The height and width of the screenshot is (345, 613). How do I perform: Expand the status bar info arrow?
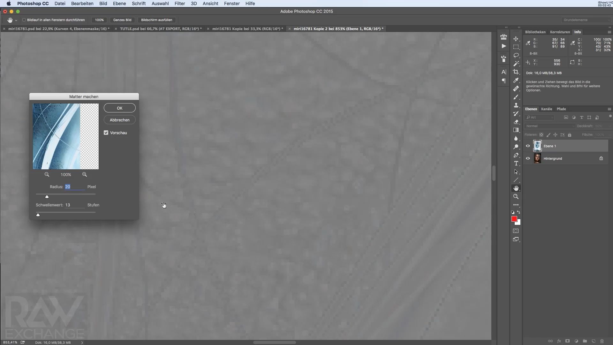point(82,342)
